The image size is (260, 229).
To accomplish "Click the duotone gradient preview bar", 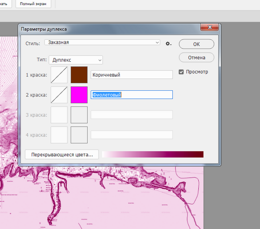I will (x=153, y=154).
